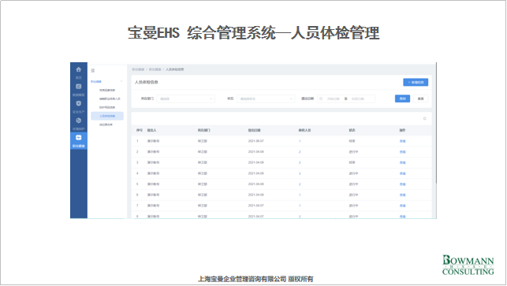Image resolution: width=507 pixels, height=286 pixels.
Task: Open the 首页 home icon in sidebar
Action: click(79, 69)
